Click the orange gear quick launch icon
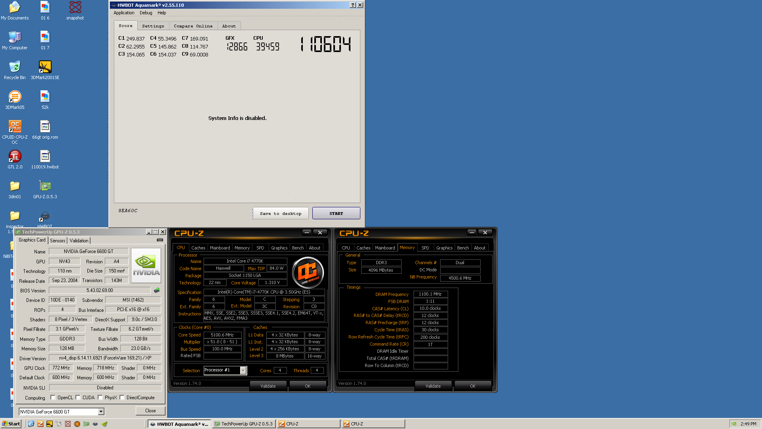 (77, 424)
